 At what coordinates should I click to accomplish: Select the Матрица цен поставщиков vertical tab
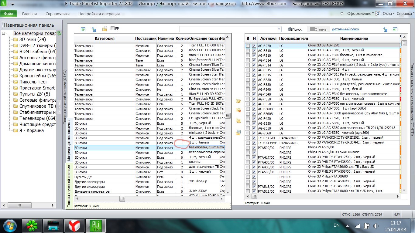pyautogui.click(x=69, y=140)
